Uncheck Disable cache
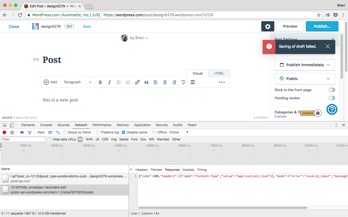The image size is (348, 217). click(x=123, y=132)
